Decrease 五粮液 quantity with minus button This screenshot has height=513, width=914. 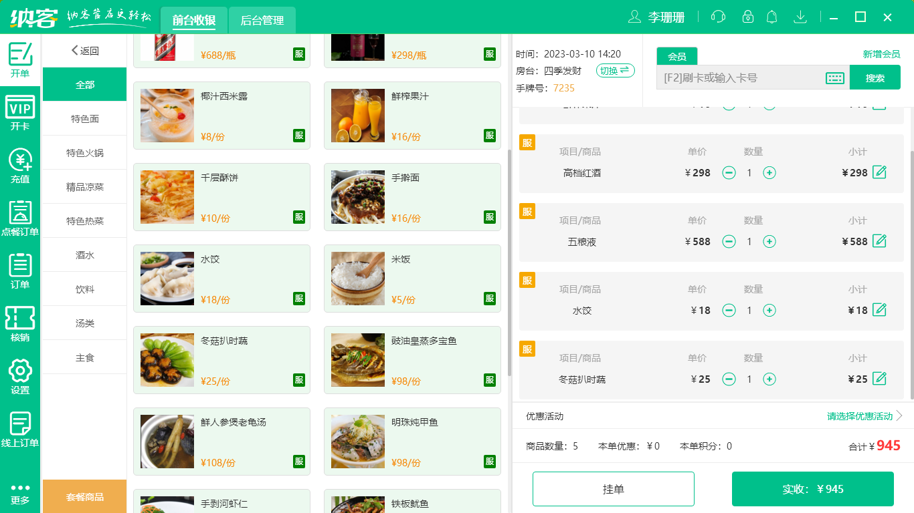(729, 241)
